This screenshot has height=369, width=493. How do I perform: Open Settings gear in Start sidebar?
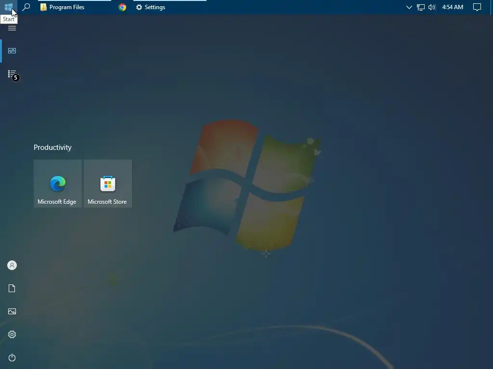click(12, 334)
